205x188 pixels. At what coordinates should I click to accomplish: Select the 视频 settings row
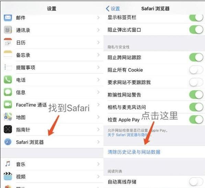pos(52,177)
